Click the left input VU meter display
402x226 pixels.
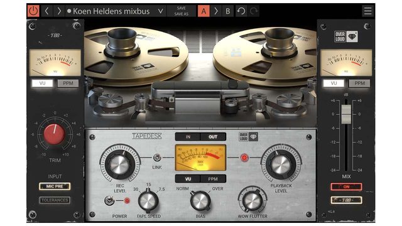[x=55, y=63]
